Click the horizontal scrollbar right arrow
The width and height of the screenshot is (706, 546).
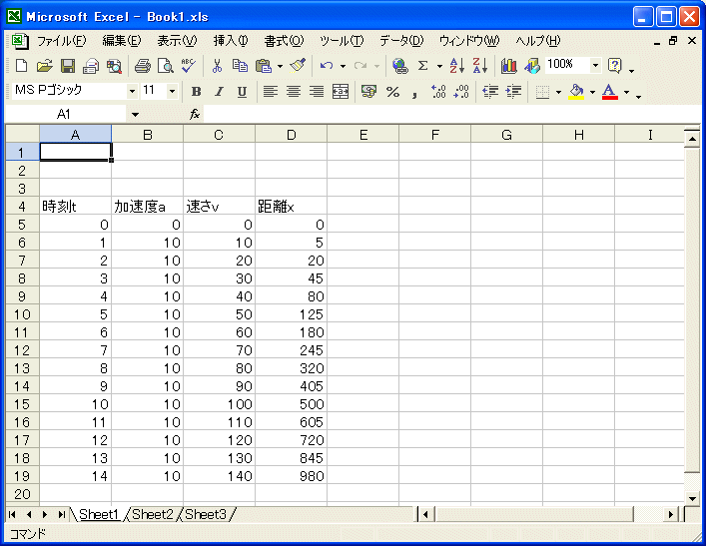click(671, 514)
